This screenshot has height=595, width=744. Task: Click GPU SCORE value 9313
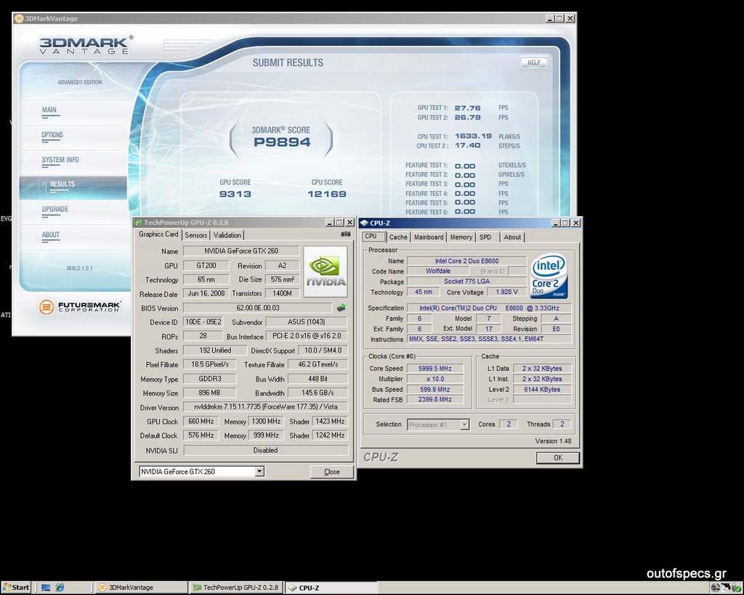pyautogui.click(x=235, y=194)
